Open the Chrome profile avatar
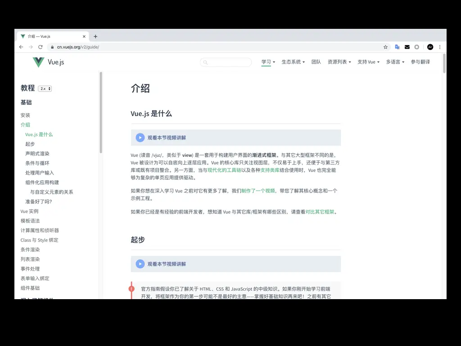Image resolution: width=461 pixels, height=346 pixels. 430,47
